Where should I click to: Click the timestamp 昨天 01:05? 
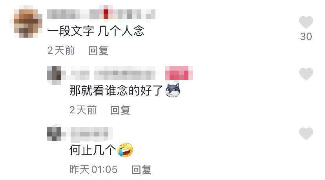click(93, 170)
